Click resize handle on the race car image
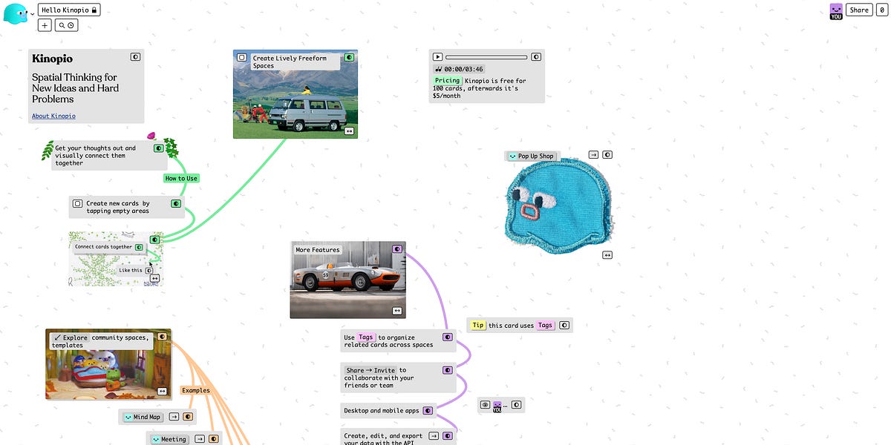 (397, 311)
